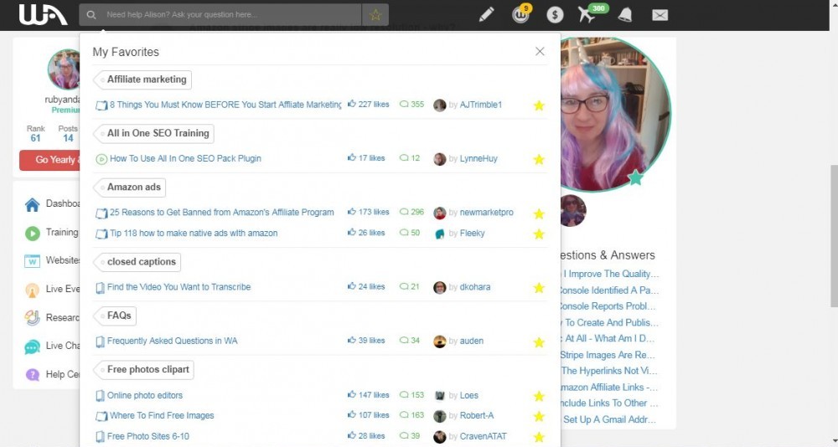Open AJTrimble1 author avatar
Screen dimensions: 838x447
pyautogui.click(x=440, y=105)
